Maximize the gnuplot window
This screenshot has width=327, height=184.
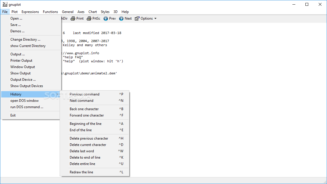coord(307,4)
